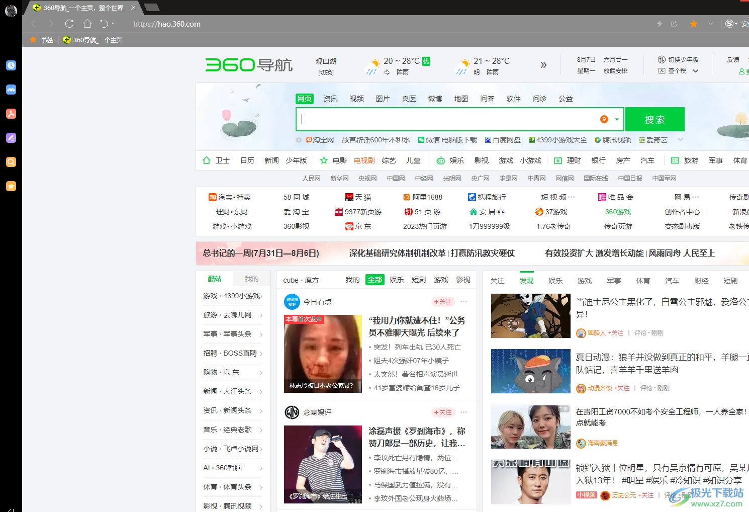Expand the address bar dropdown arrow

coord(710,24)
